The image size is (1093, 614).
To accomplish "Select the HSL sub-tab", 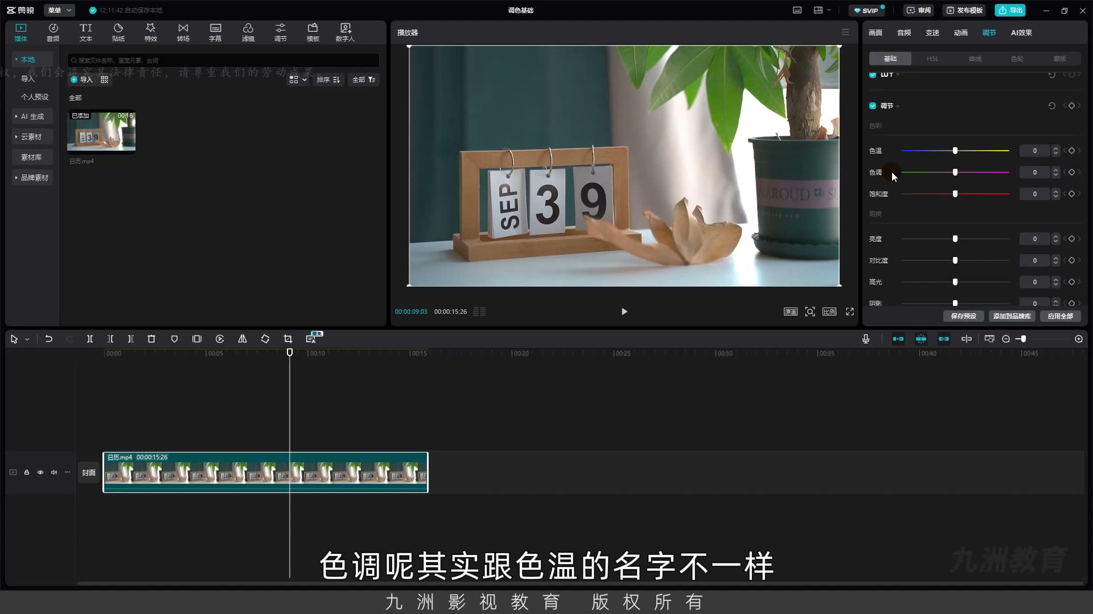I will (932, 59).
